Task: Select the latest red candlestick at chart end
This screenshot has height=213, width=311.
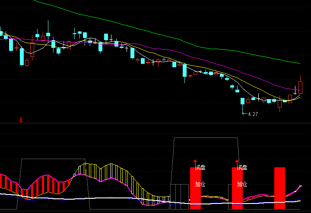Action: 300,87
